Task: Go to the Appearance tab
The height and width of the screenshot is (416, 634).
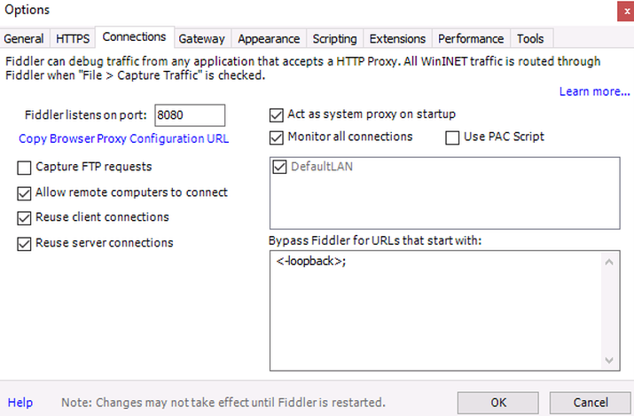Action: click(270, 39)
